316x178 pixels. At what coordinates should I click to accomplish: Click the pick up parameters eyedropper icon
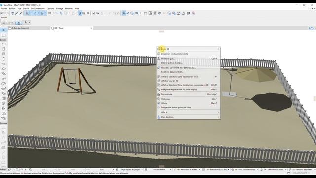17,13
